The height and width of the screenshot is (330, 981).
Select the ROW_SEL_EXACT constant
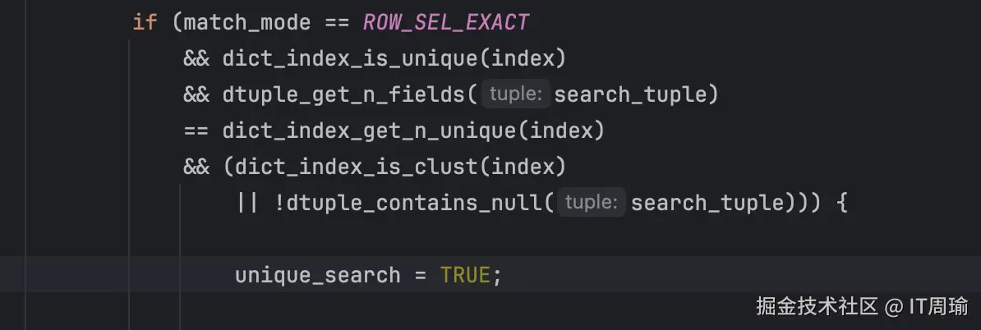446,22
